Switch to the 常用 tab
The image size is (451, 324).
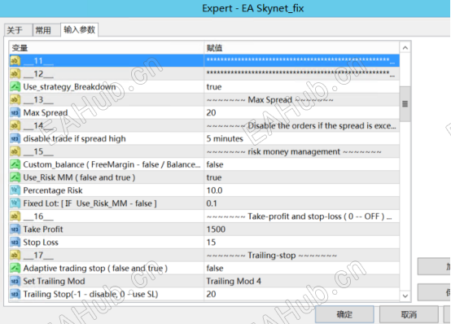(46, 30)
